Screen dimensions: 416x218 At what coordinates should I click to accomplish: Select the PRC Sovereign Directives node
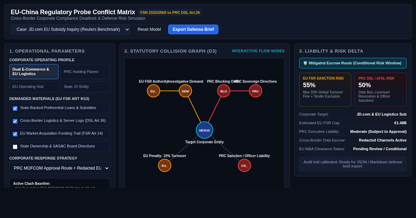tap(255, 91)
